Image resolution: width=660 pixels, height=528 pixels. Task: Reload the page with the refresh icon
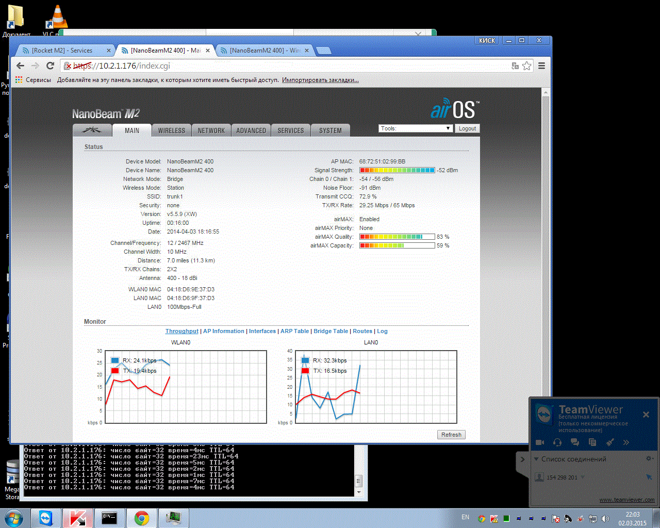coord(50,65)
